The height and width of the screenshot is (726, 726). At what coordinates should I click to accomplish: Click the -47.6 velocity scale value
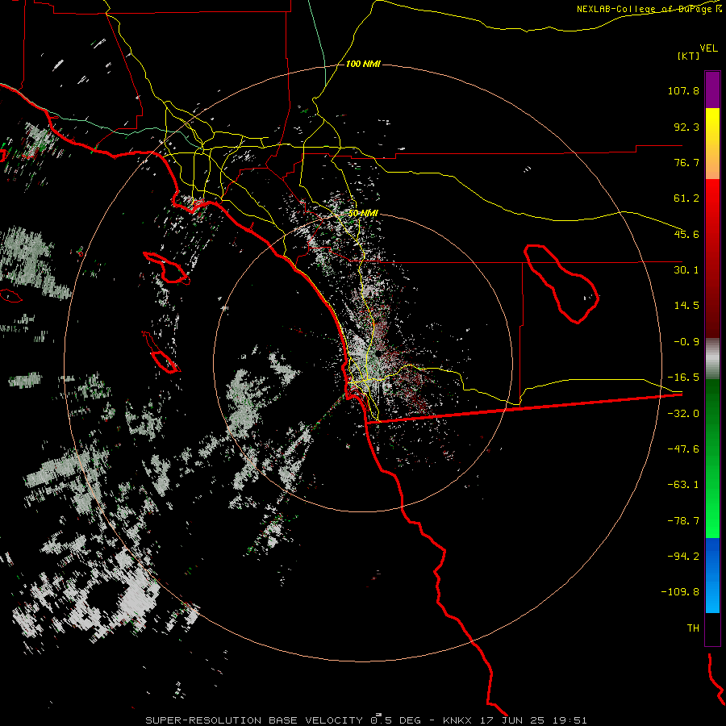(x=683, y=449)
